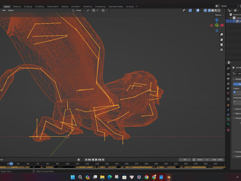Open Microsoft Edge from the taskbar
The width and height of the screenshot is (241, 181).
coord(109,177)
